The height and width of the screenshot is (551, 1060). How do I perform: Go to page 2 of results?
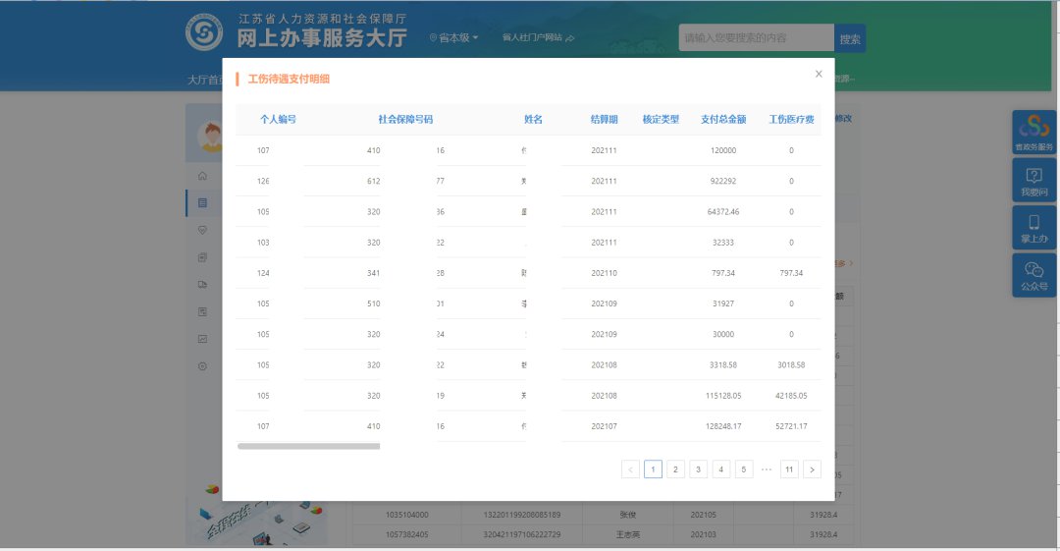(675, 469)
